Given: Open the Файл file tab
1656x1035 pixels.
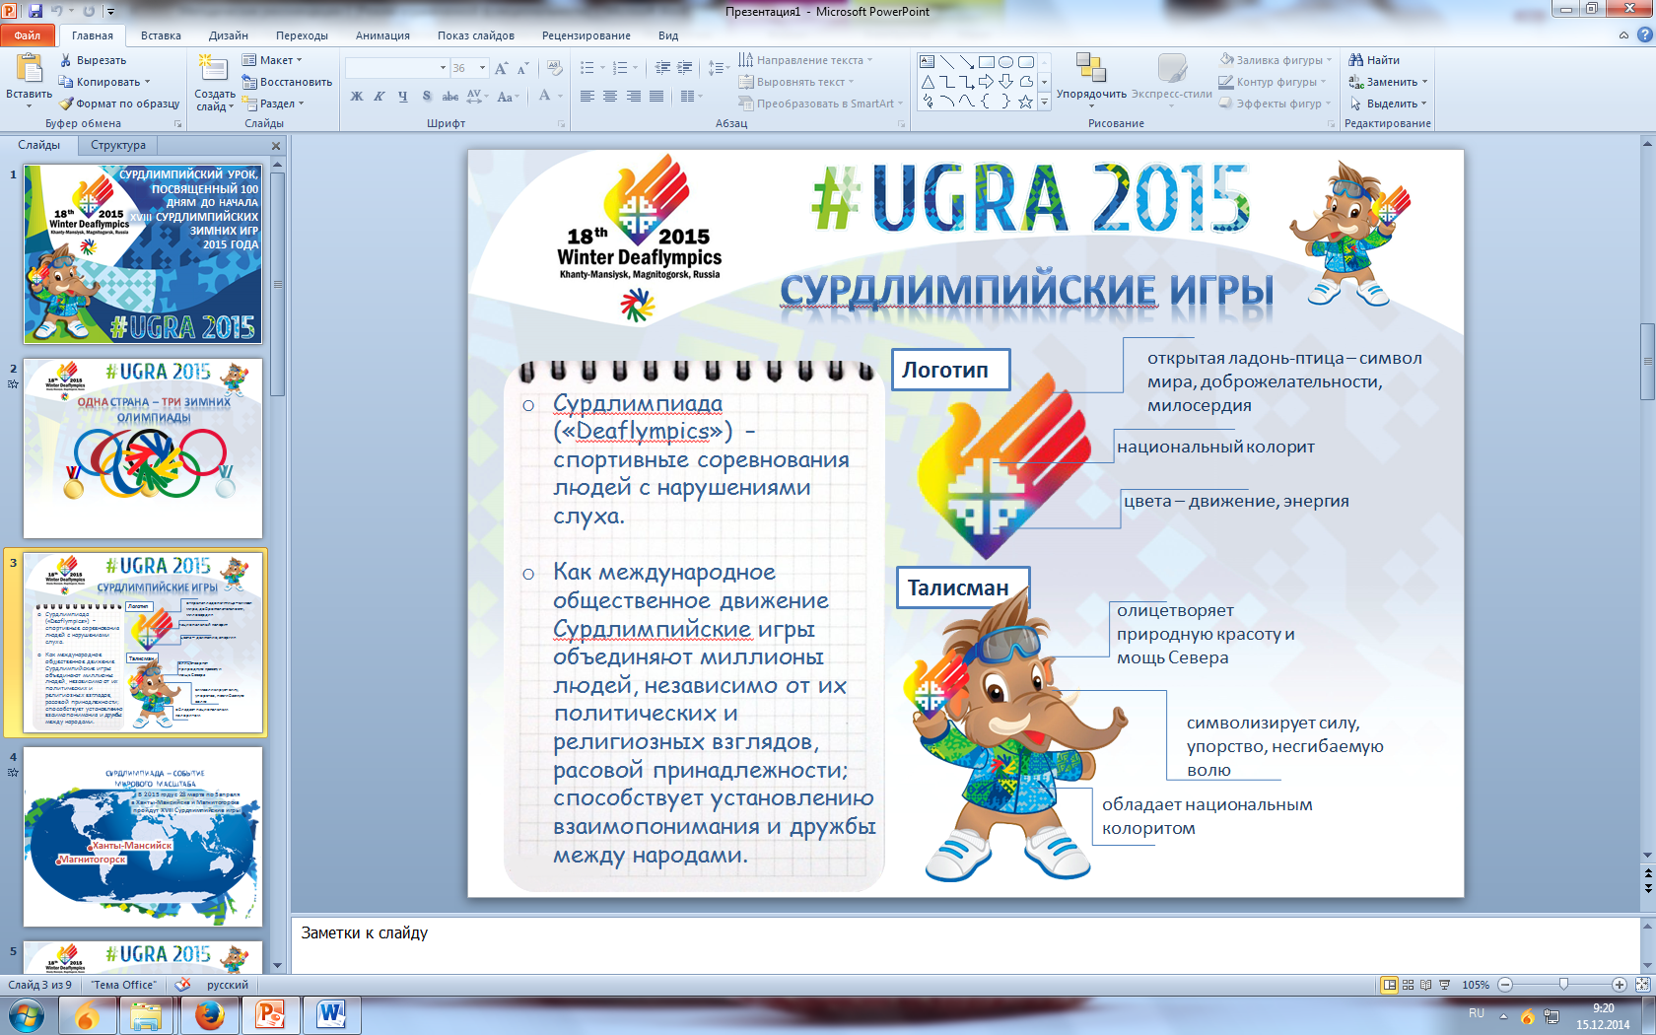Looking at the screenshot, I should click(x=28, y=35).
